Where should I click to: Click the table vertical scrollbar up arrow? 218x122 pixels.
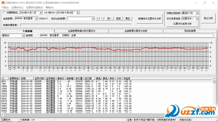[214, 79]
